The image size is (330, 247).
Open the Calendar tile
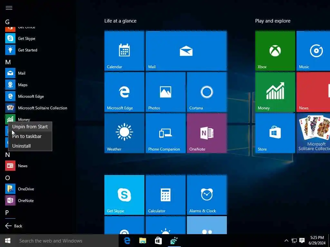click(x=124, y=51)
